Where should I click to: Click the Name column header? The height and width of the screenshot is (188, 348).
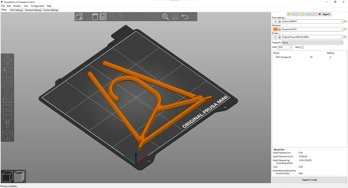[276, 53]
